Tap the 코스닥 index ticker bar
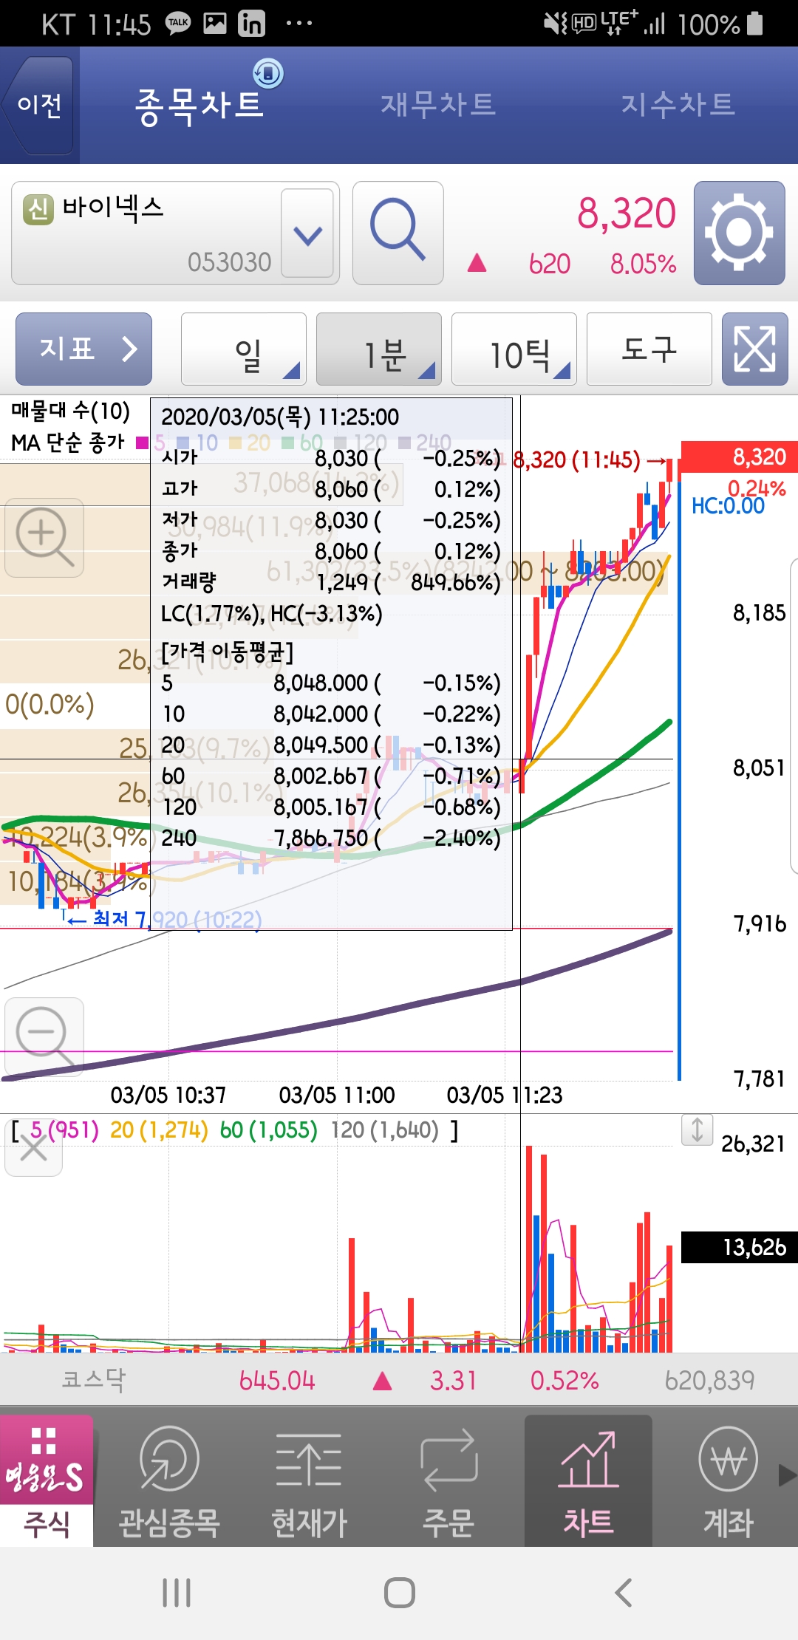798x1640 pixels. tap(399, 1380)
